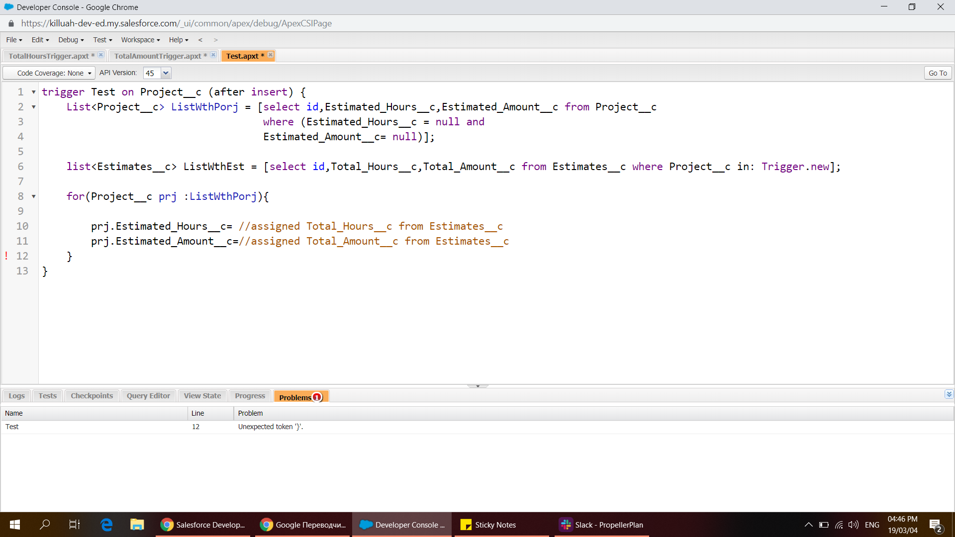Collapse the code fold on line 1
The width and height of the screenshot is (955, 537).
pos(34,92)
